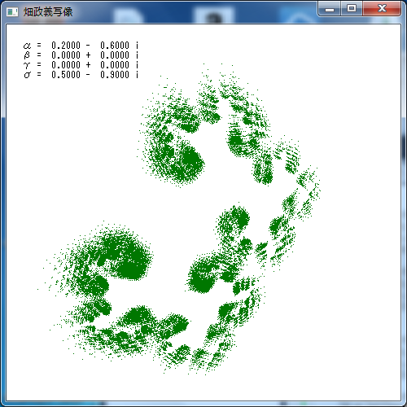Select the imaginary part 0.0000 in β row
Screen dimensions: 407x407
[115, 55]
